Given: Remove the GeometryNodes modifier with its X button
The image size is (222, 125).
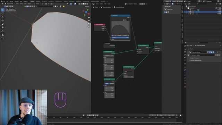Looking at the screenshot, I should 217,52.
